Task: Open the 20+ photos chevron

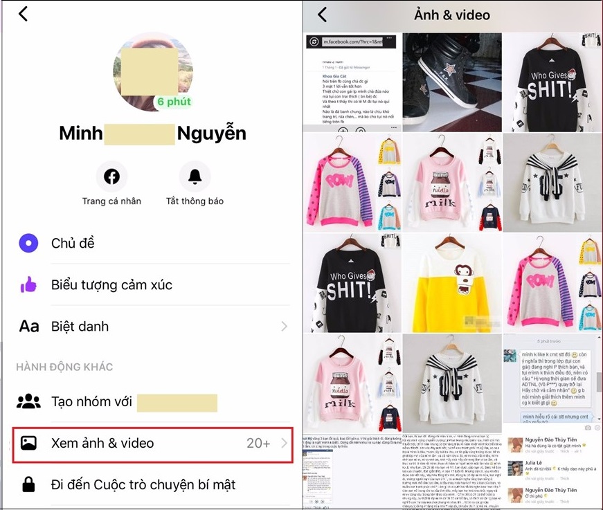Action: pyautogui.click(x=284, y=443)
